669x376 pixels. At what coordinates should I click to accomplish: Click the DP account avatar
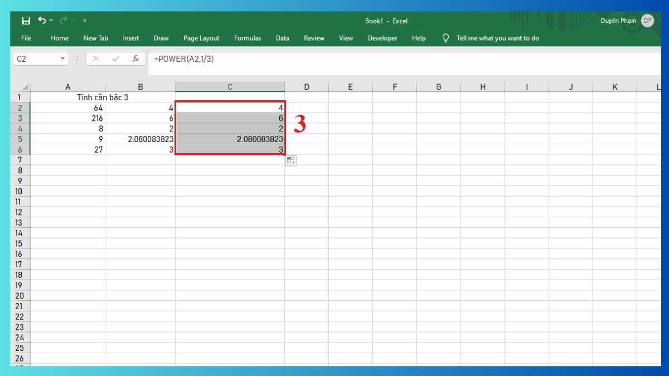pyautogui.click(x=647, y=20)
